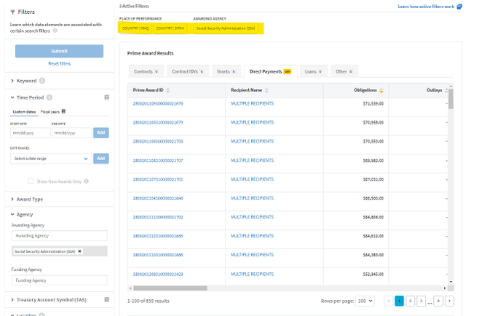495x316 pixels.
Task: Click info icon beside Show New Awards Only
Action: (x=86, y=181)
